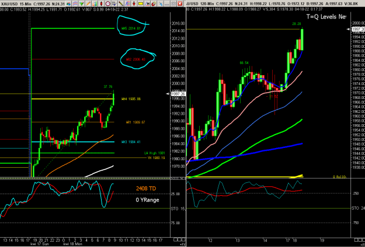The height and width of the screenshot is (247, 365).
Task: Select the dark pencil drawing tool
Action: point(121,3)
